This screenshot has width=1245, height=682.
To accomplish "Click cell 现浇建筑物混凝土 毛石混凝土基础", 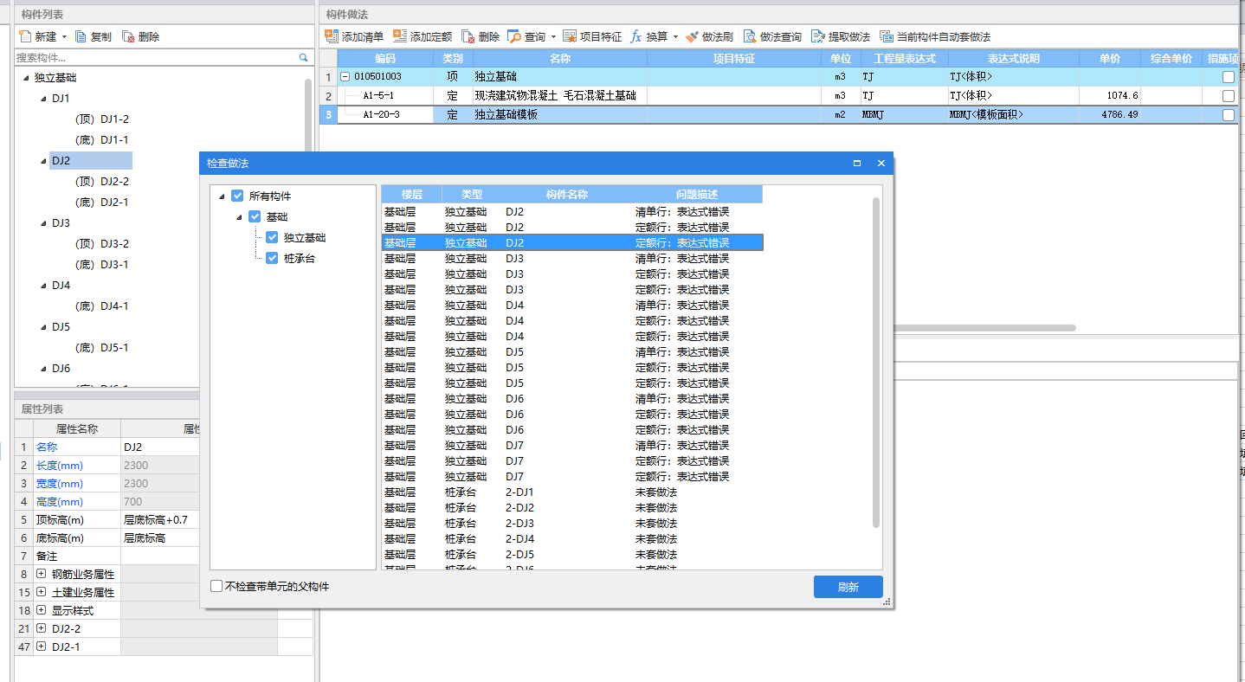I will (x=559, y=96).
